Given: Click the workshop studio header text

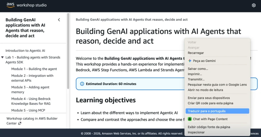Looking at the screenshot, I should tap(32, 5).
